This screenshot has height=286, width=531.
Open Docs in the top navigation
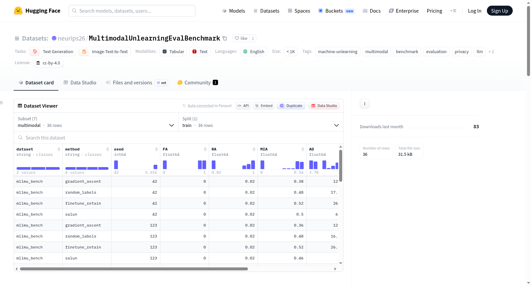372,11
